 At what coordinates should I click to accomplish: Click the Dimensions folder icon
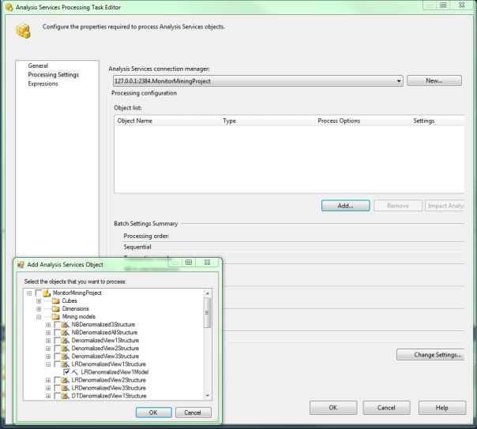click(55, 308)
